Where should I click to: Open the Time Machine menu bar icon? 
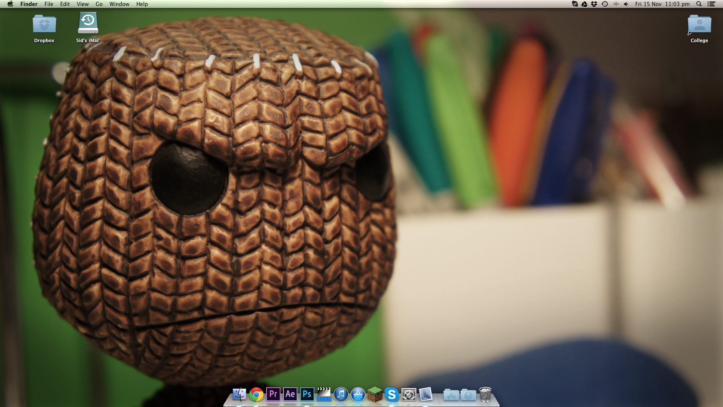click(605, 4)
